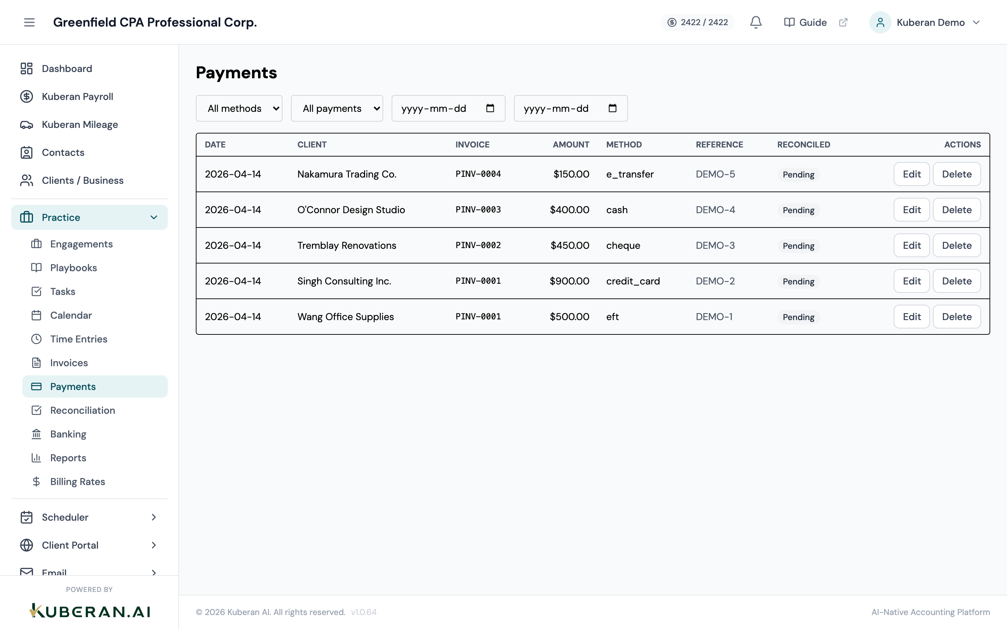Click the $500.00 amount
The height and width of the screenshot is (629, 1007).
[x=569, y=317]
